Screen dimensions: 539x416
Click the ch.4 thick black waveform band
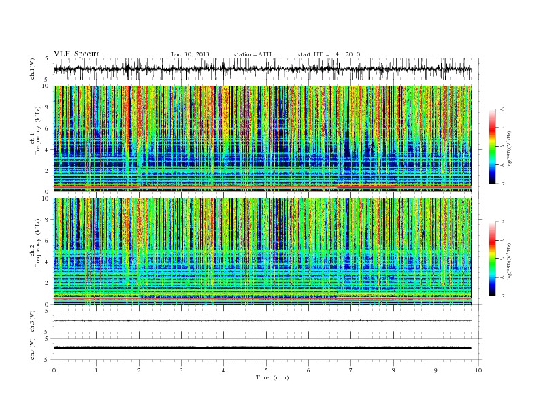pos(263,348)
